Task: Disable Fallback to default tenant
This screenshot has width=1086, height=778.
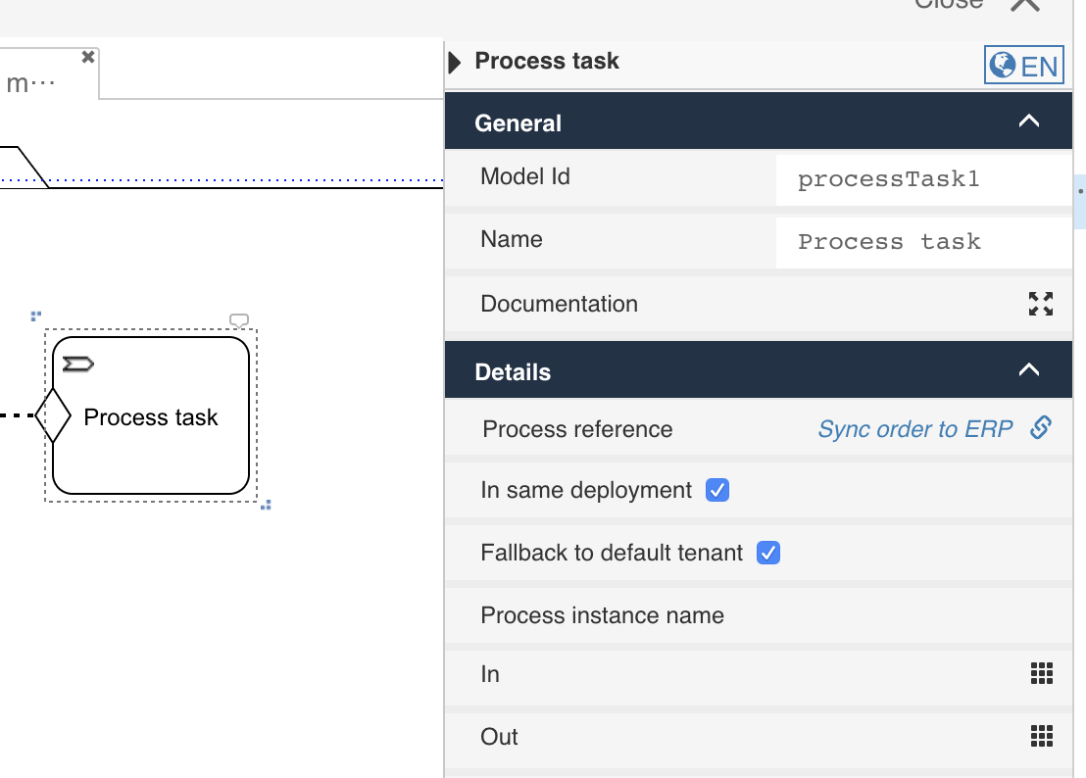Action: click(768, 553)
